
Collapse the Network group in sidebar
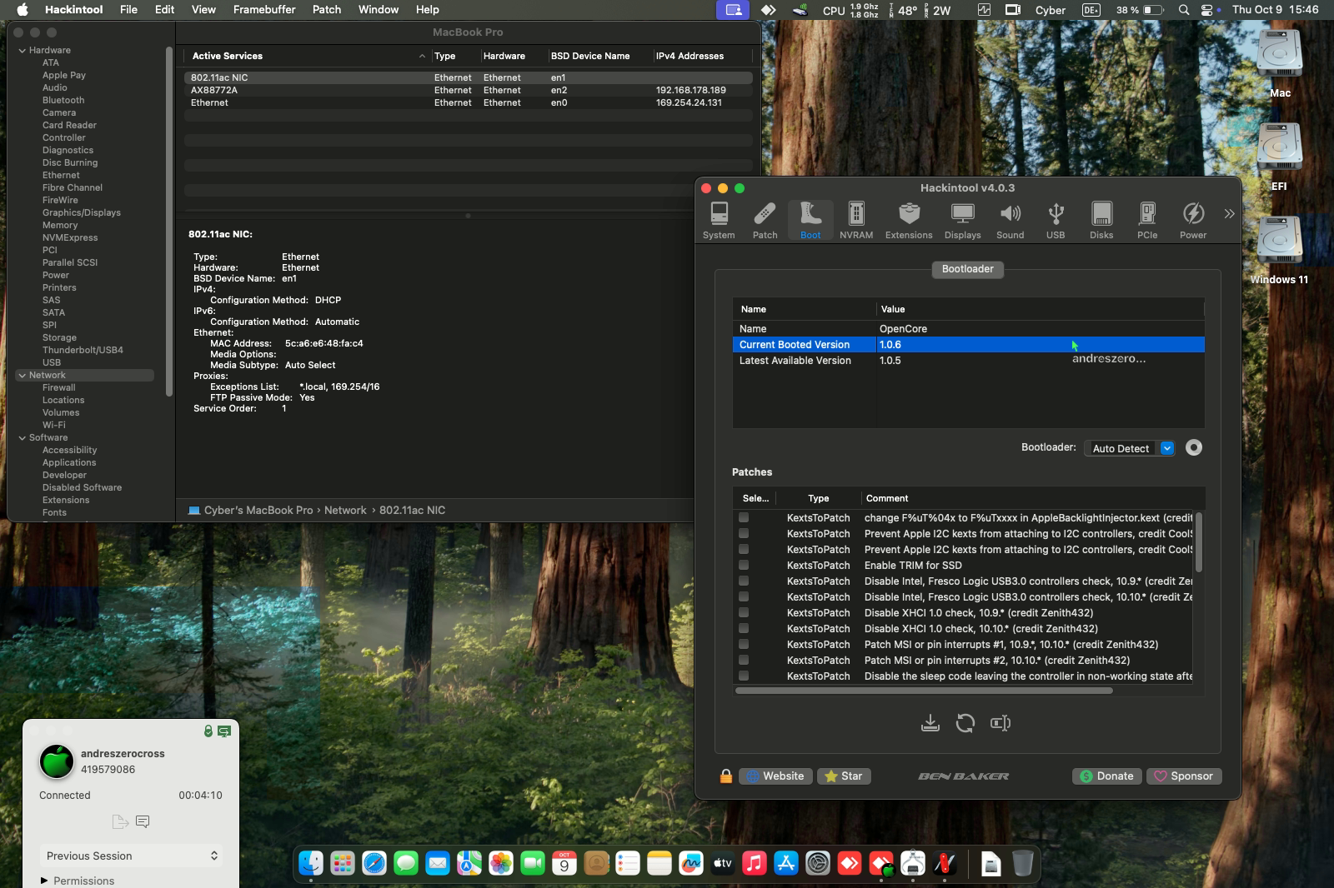tap(22, 376)
